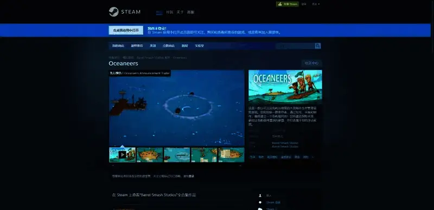Expand more tags with the plus button
434x210 pixels.
pos(313,157)
